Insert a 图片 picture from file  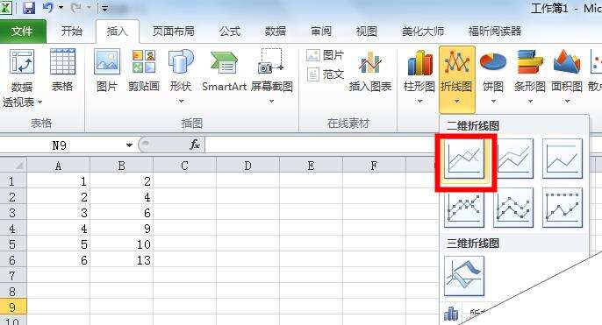click(x=107, y=70)
